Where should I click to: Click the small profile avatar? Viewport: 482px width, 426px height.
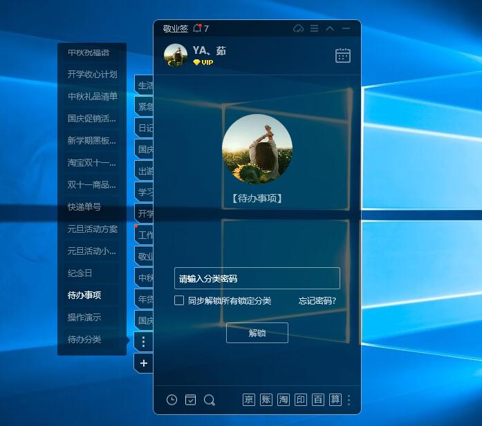(x=176, y=55)
